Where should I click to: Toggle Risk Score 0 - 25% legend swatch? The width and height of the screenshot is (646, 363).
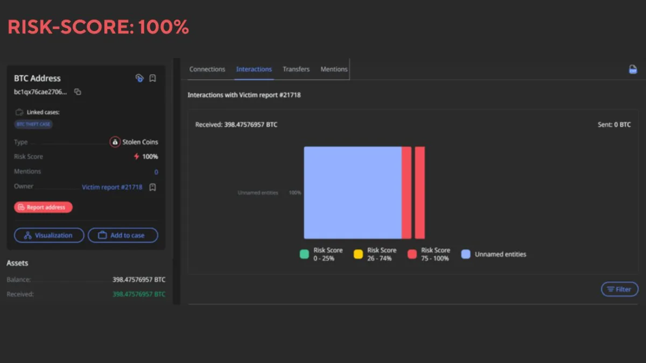tap(305, 254)
